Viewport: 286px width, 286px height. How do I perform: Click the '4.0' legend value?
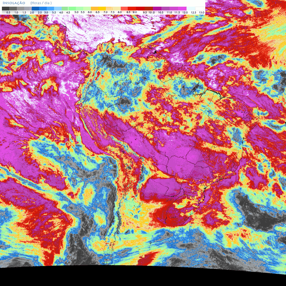[61, 12]
